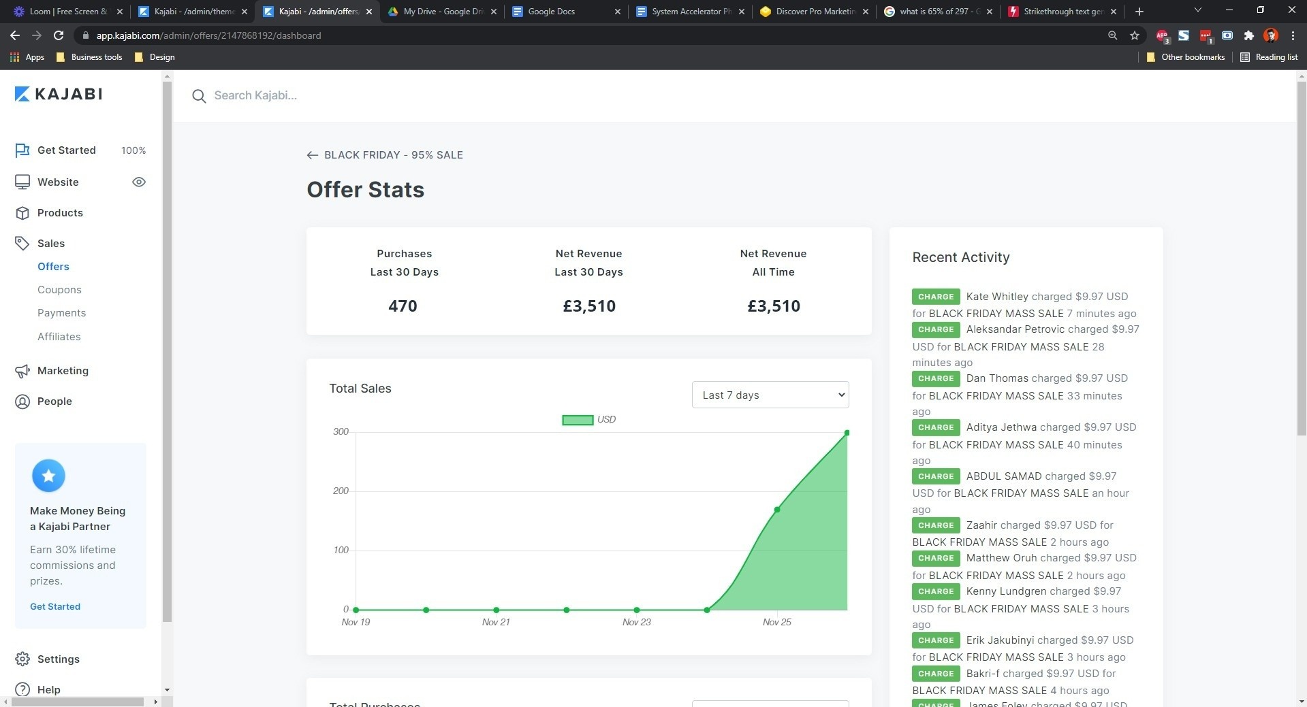Click the People profile icon

[22, 401]
